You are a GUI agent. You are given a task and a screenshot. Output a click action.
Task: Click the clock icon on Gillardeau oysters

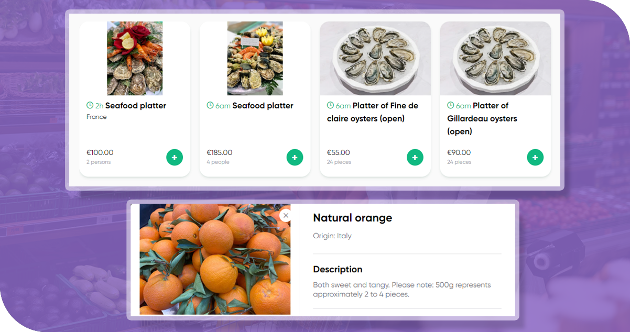point(450,105)
